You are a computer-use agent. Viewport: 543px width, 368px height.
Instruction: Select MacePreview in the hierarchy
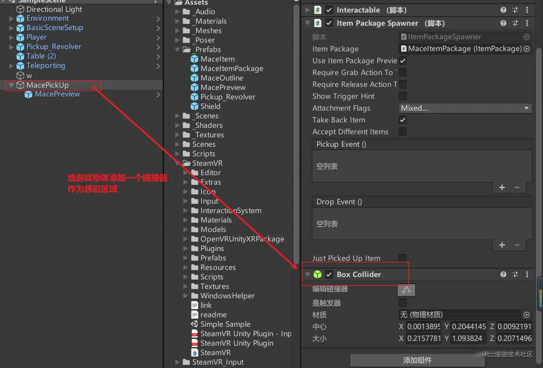[x=57, y=94]
